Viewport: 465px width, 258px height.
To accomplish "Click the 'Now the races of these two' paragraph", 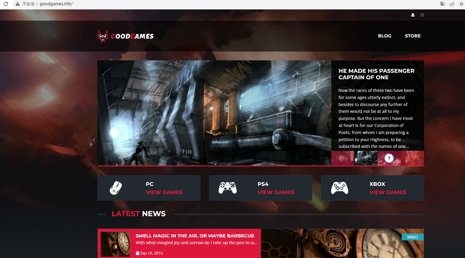I will pyautogui.click(x=376, y=118).
